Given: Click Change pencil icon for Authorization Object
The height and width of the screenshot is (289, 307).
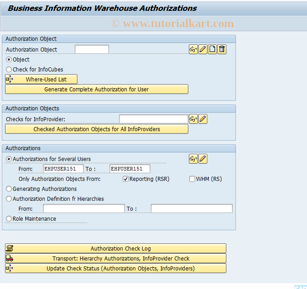Looking at the screenshot, I should point(203,49).
